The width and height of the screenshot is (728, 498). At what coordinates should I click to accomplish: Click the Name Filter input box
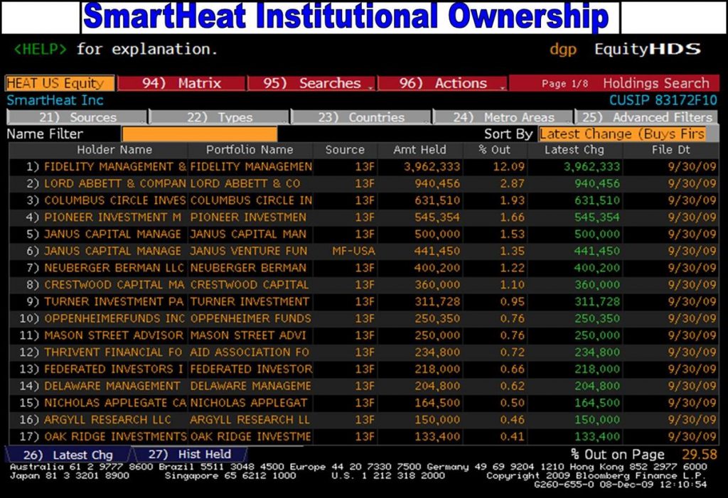pos(199,134)
